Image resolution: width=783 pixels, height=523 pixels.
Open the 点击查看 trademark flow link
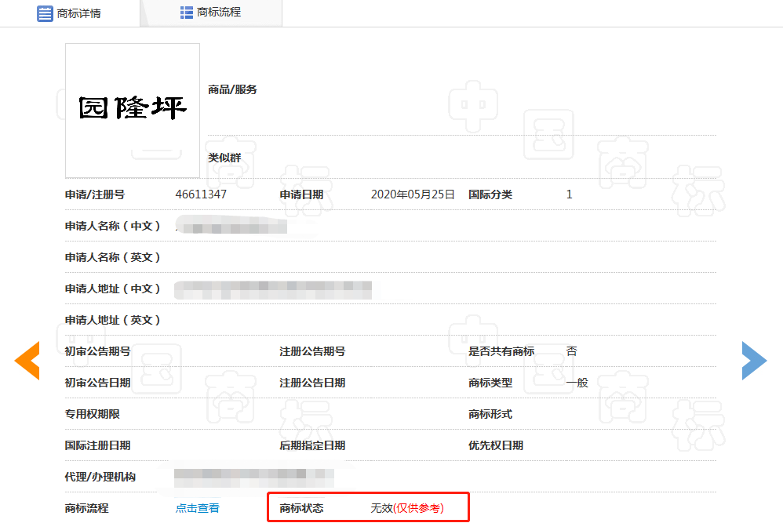point(197,508)
